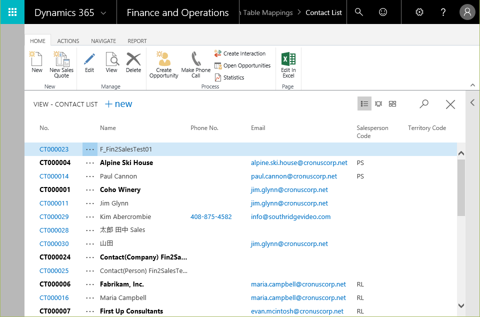Open contact CT000023

coord(54,149)
